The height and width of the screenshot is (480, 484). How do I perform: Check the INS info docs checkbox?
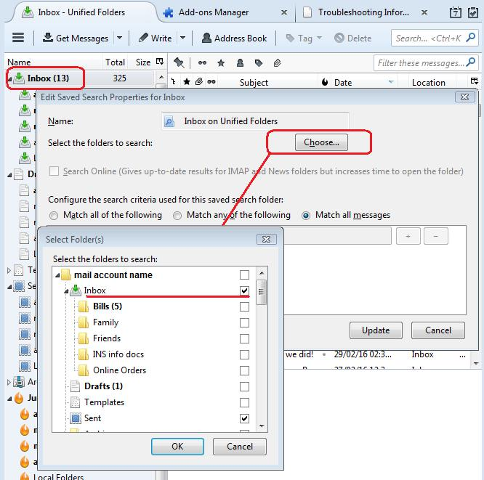pyautogui.click(x=244, y=355)
